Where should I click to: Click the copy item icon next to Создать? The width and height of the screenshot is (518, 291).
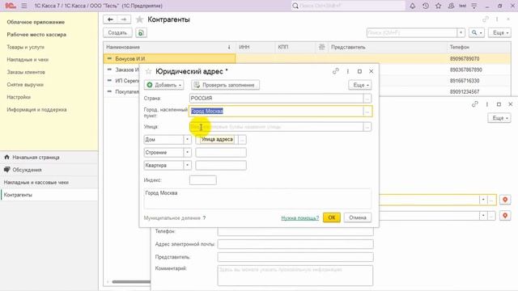point(141,32)
